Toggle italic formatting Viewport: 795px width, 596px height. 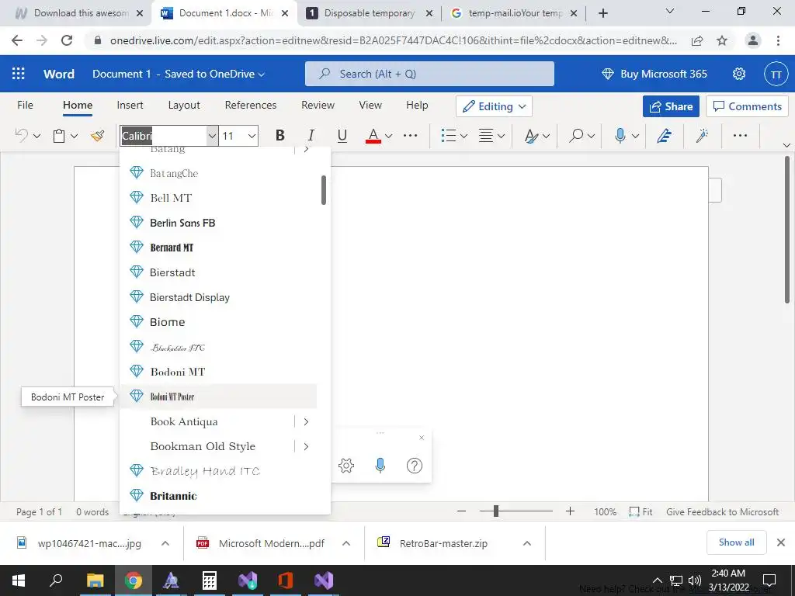(311, 135)
